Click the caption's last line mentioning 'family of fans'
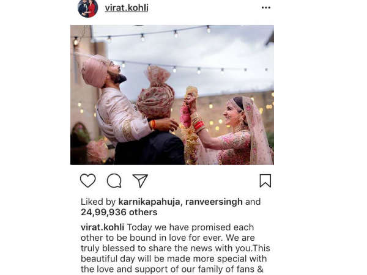Image resolution: width=367 pixels, height=275 pixels. pos(172,269)
